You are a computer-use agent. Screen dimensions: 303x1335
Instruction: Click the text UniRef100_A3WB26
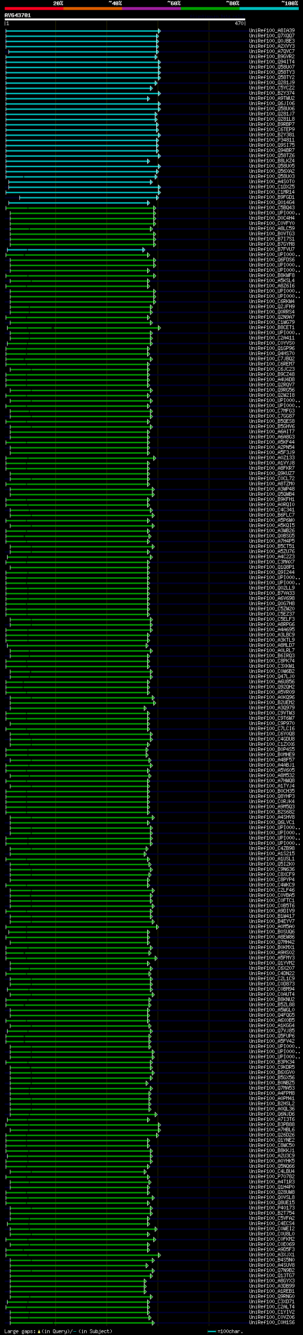point(272,531)
